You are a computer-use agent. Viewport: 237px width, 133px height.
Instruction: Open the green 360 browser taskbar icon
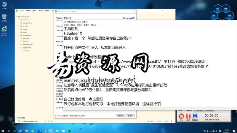[x=33, y=131]
